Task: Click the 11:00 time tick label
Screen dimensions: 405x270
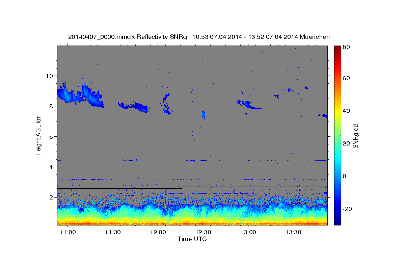Action: [67, 233]
